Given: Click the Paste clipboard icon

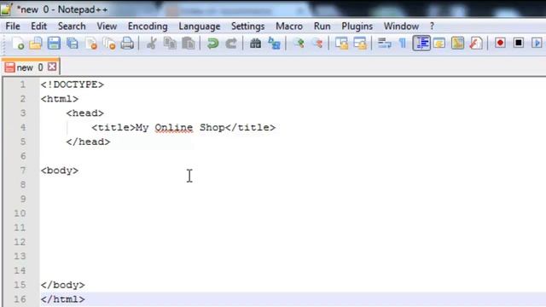Looking at the screenshot, I should point(189,43).
